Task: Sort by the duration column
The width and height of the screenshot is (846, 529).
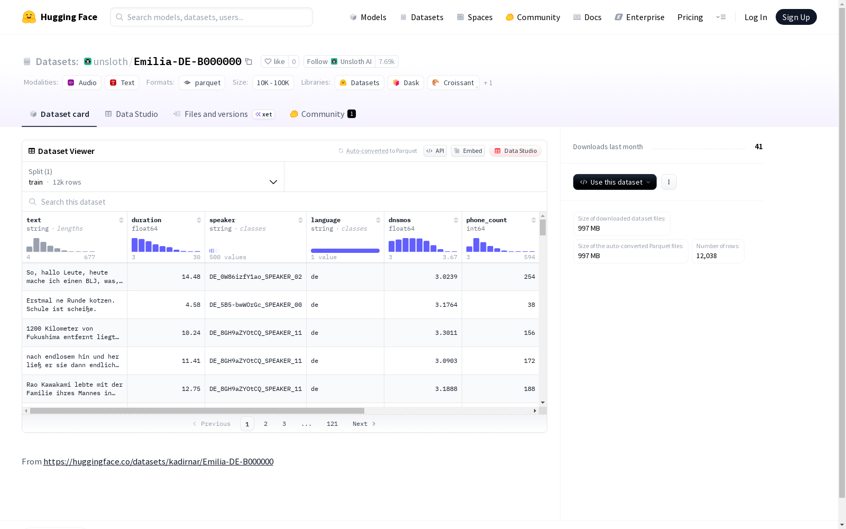Action: pyautogui.click(x=199, y=220)
